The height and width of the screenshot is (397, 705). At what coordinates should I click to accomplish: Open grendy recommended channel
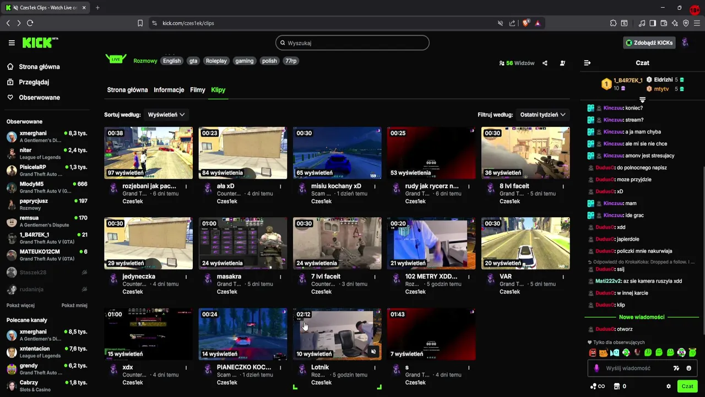47,369
